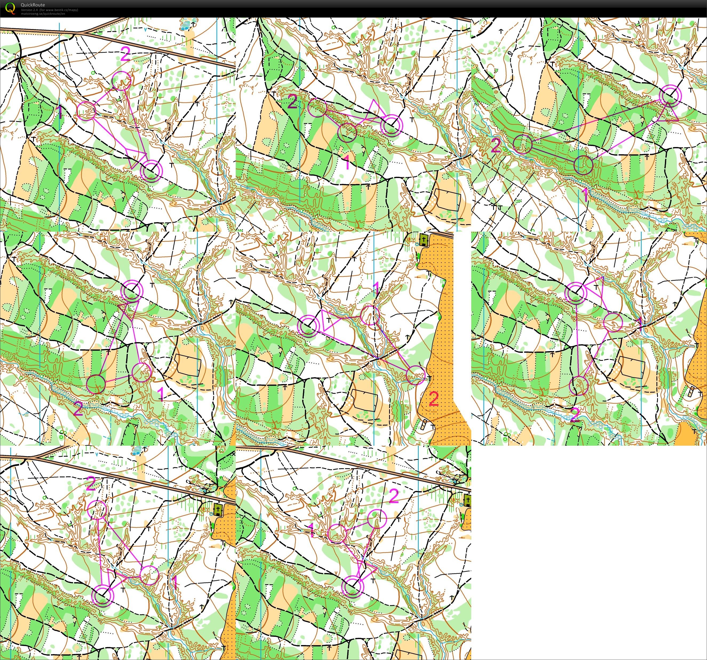Click the empty white bottom-right panel

589,552
